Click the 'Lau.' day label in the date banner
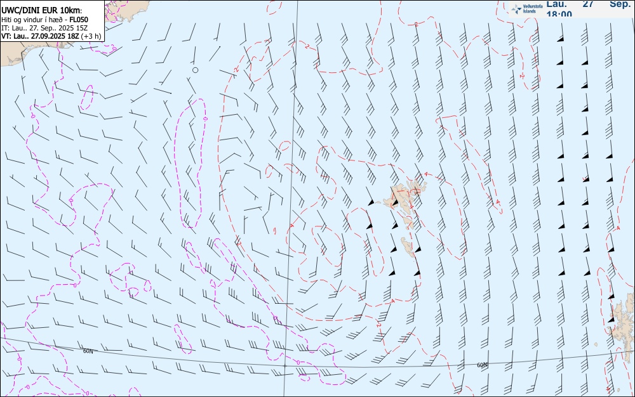This screenshot has width=635, height=397. (x=557, y=4)
